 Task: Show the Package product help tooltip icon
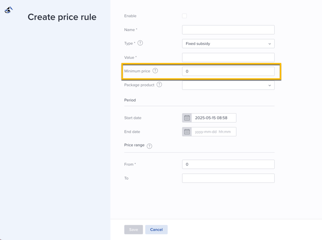pos(159,85)
